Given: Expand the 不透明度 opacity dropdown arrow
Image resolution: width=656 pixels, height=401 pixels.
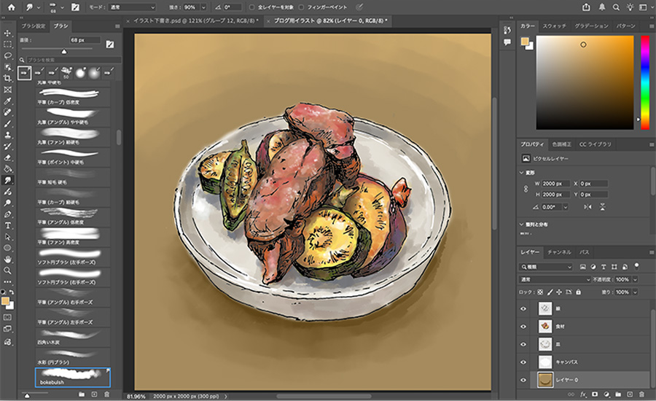Looking at the screenshot, I should click(635, 279).
